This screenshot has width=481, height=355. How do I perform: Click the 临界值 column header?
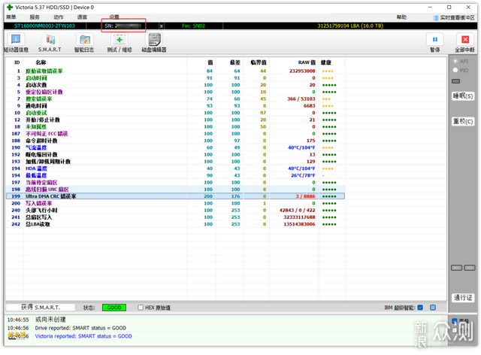click(x=259, y=62)
